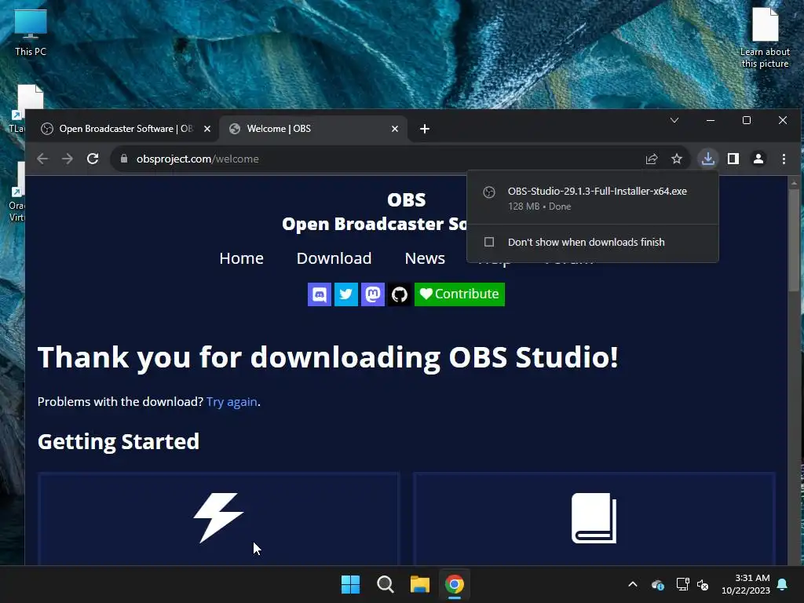This screenshot has width=804, height=603.
Task: Open the GitHub social icon
Action: point(400,294)
